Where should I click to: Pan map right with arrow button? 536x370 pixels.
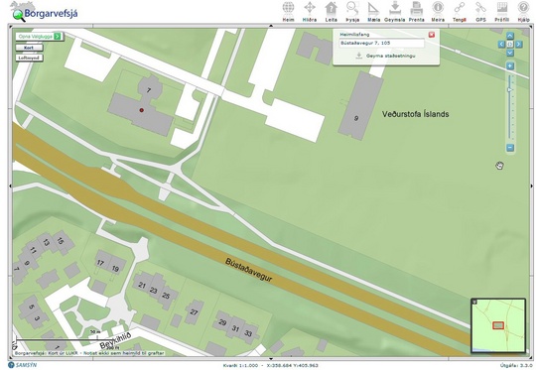[x=518, y=44]
